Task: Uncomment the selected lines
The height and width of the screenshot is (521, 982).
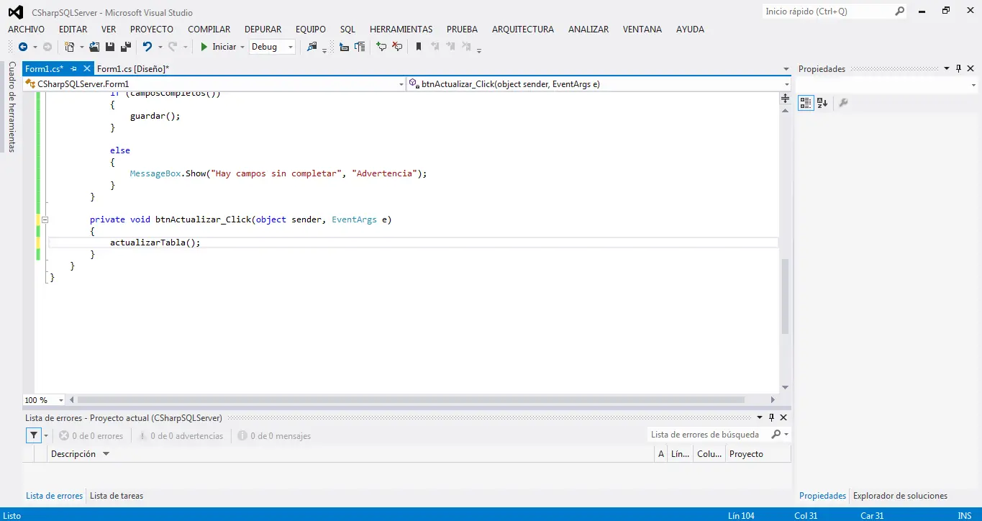Action: point(397,47)
